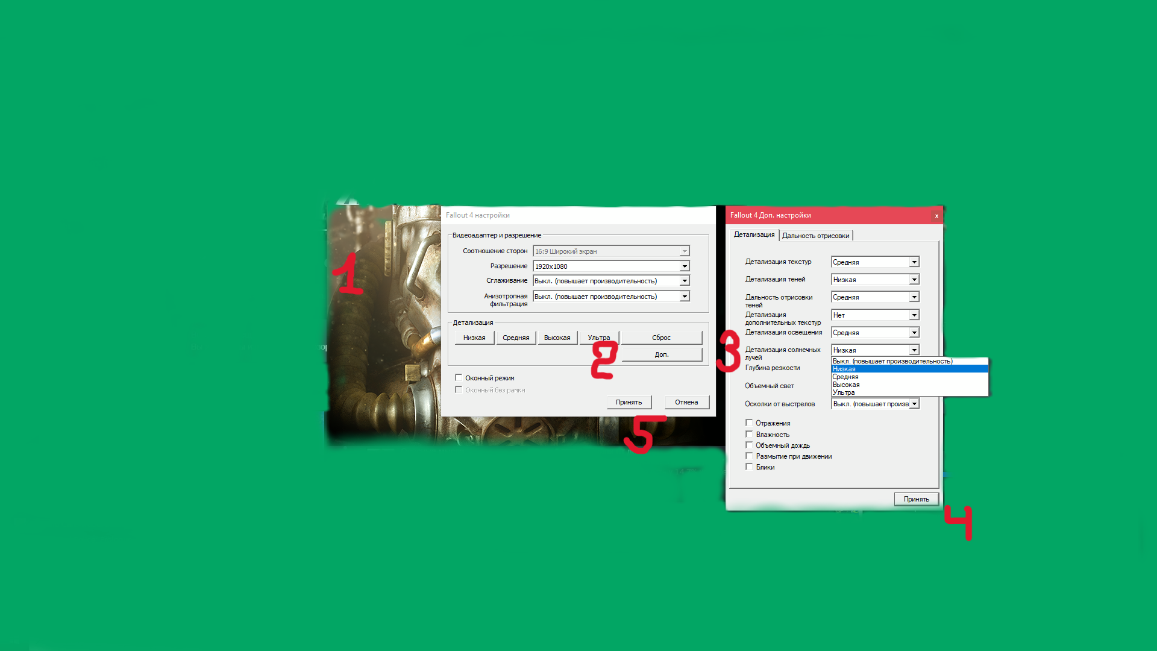Click the Fallout 4 Доп. настройки title bar

[835, 215]
